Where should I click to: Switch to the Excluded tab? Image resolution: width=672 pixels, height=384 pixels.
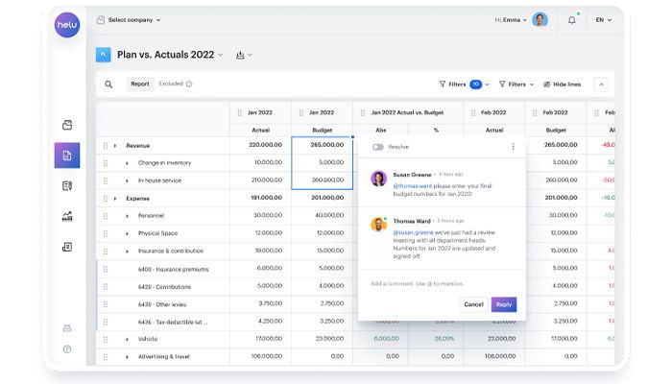[x=171, y=84]
